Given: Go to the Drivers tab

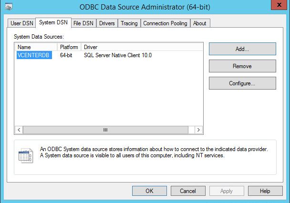Looking at the screenshot, I should coord(107,23).
